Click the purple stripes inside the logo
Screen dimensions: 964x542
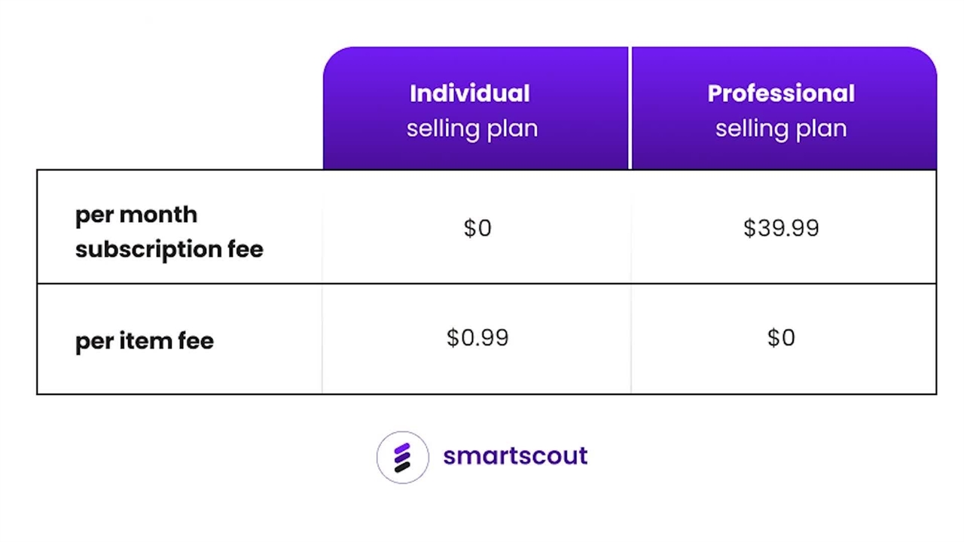tap(402, 452)
